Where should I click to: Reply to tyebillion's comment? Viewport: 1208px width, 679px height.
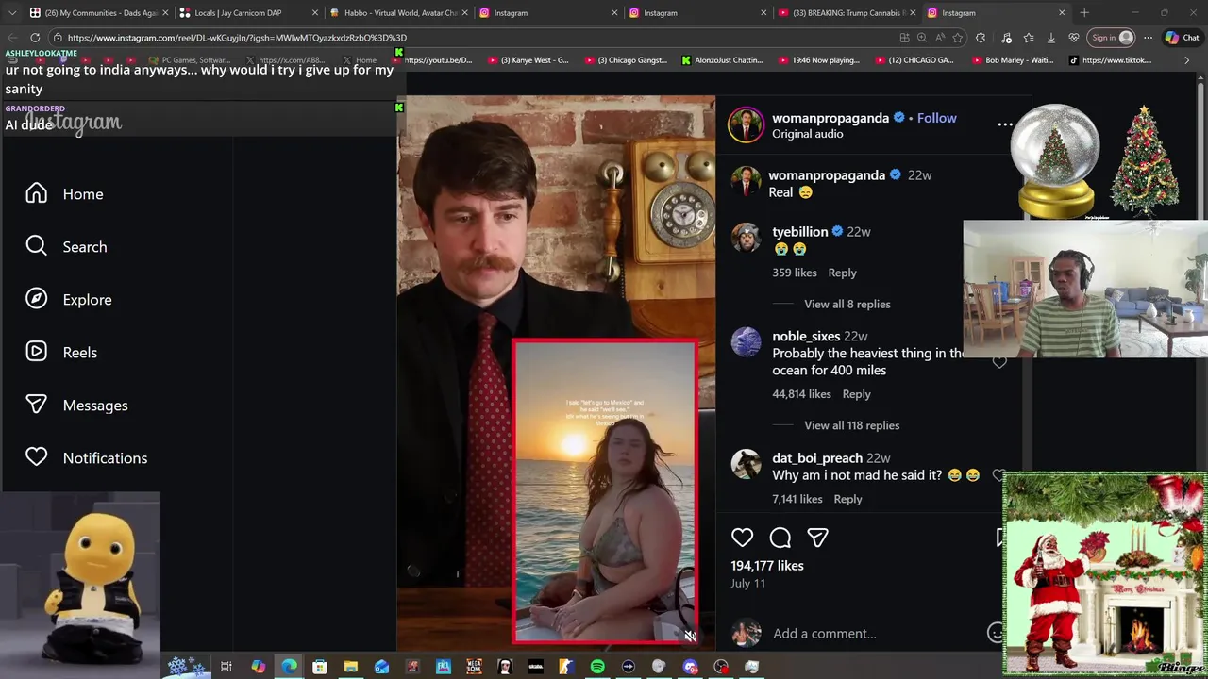(x=842, y=273)
